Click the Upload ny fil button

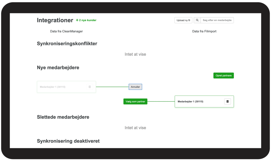tap(183, 20)
